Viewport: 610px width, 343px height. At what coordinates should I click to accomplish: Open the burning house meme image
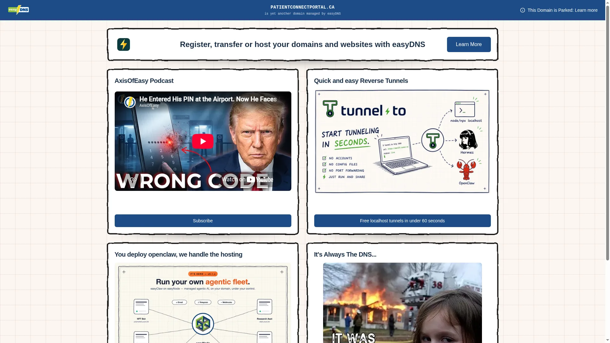(402, 303)
